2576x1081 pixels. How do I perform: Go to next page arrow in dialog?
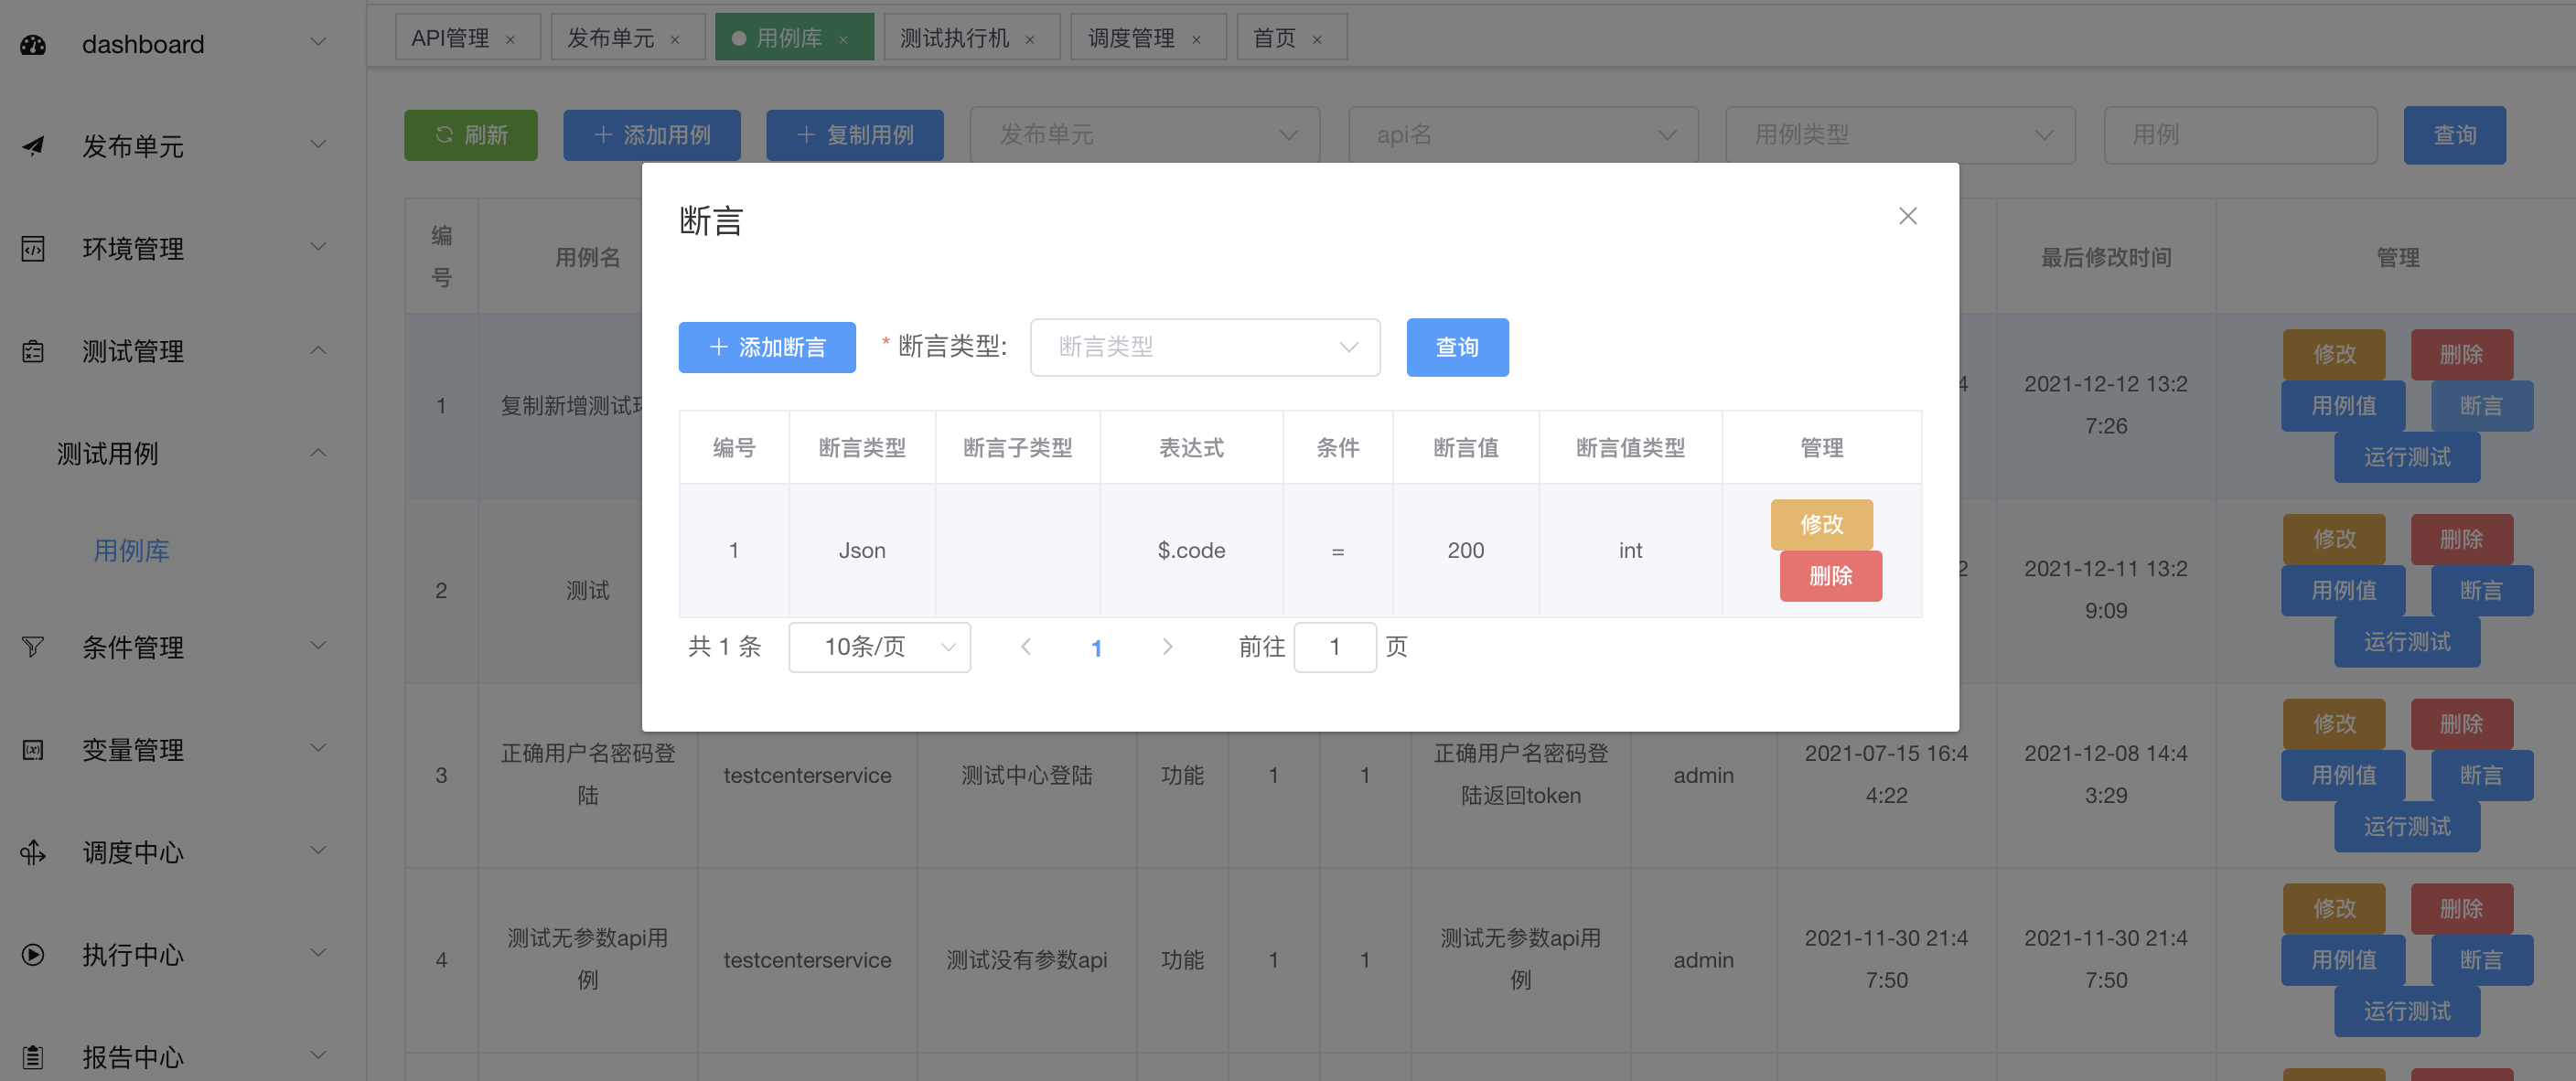pos(1167,646)
